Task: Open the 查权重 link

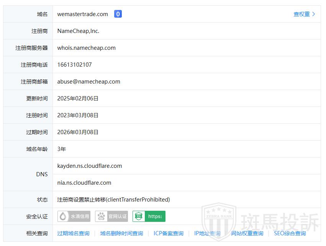Action: 301,14
